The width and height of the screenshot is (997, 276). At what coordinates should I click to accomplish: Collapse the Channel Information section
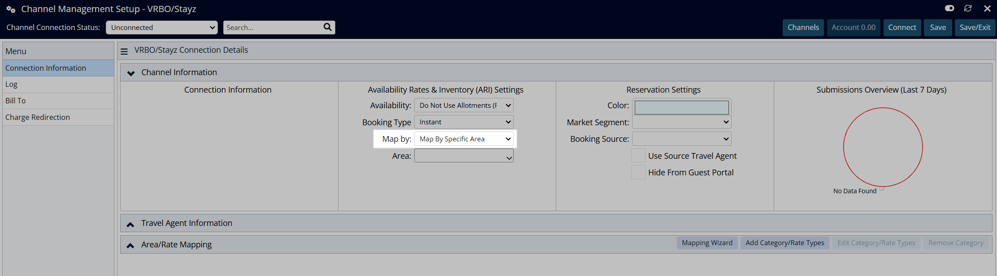(131, 73)
